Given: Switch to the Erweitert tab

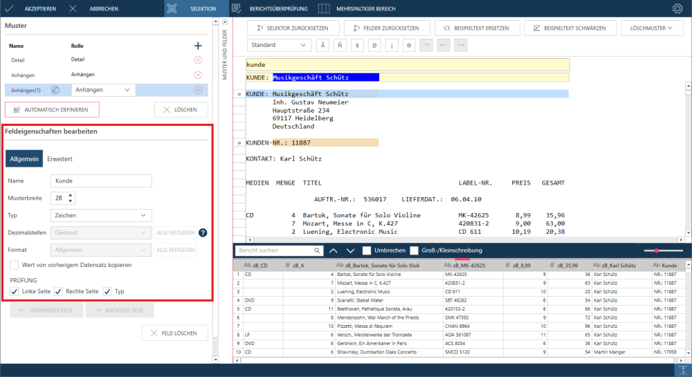Looking at the screenshot, I should pos(60,159).
